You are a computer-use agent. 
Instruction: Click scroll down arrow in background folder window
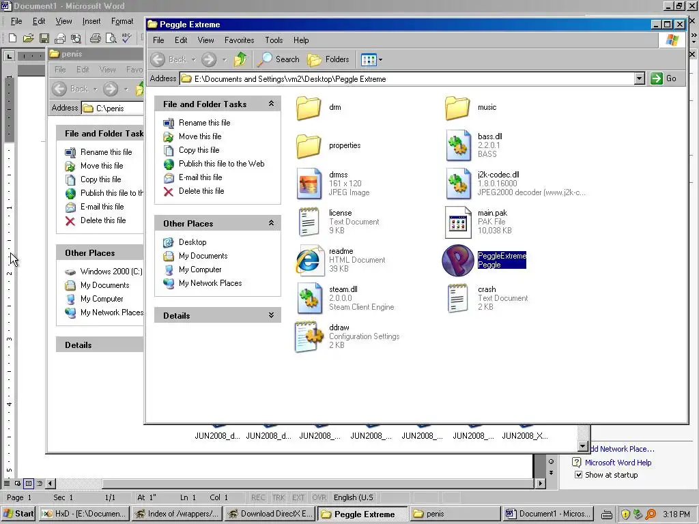coord(583,446)
